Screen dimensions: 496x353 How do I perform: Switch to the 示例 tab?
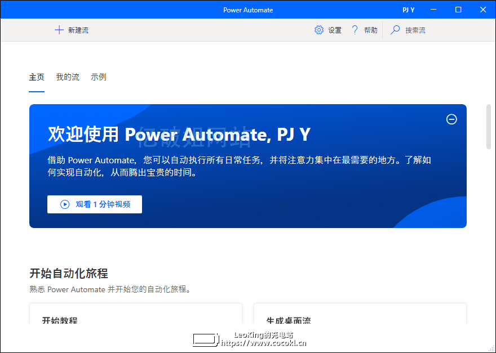99,77
